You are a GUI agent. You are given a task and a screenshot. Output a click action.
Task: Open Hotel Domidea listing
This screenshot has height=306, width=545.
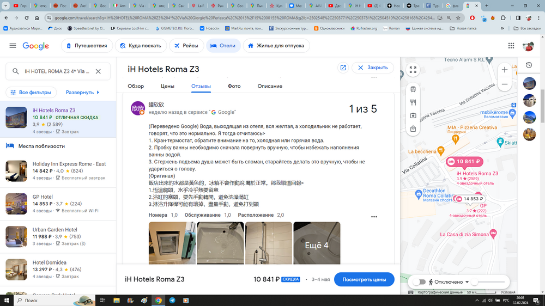click(58, 270)
